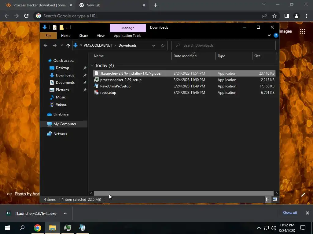Open Chrome side panel

287,16
